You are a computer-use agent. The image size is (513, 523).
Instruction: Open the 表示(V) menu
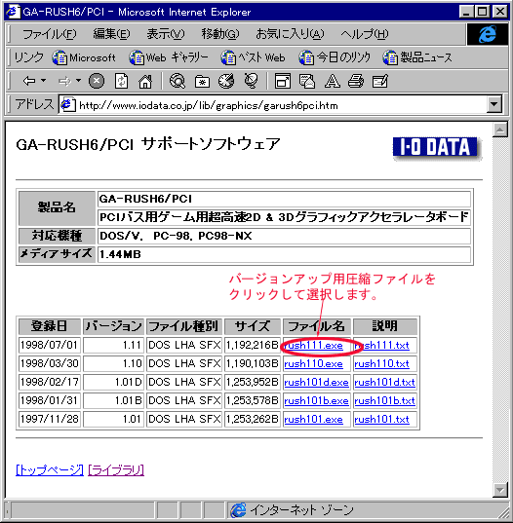[166, 34]
